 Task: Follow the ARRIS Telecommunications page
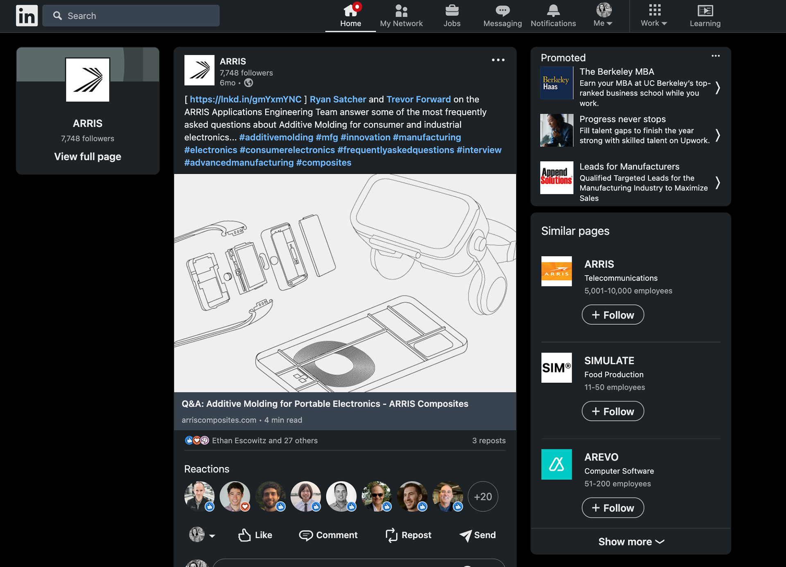(612, 315)
